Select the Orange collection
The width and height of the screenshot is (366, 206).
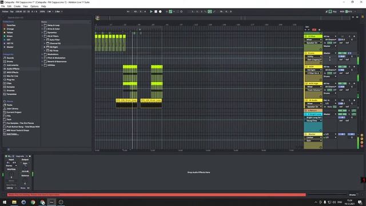tap(10, 29)
